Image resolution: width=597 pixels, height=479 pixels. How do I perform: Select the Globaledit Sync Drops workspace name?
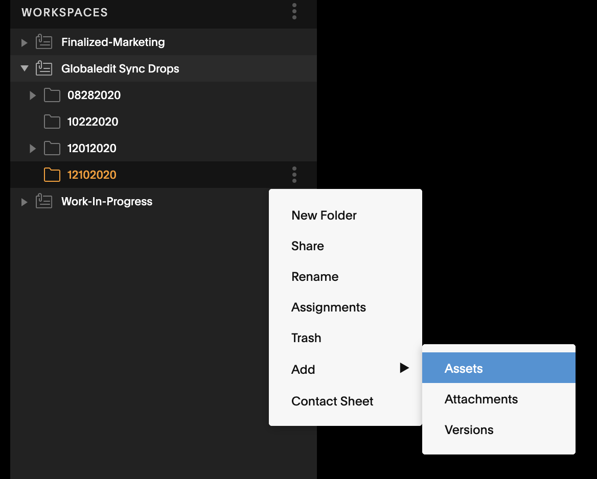tap(120, 68)
